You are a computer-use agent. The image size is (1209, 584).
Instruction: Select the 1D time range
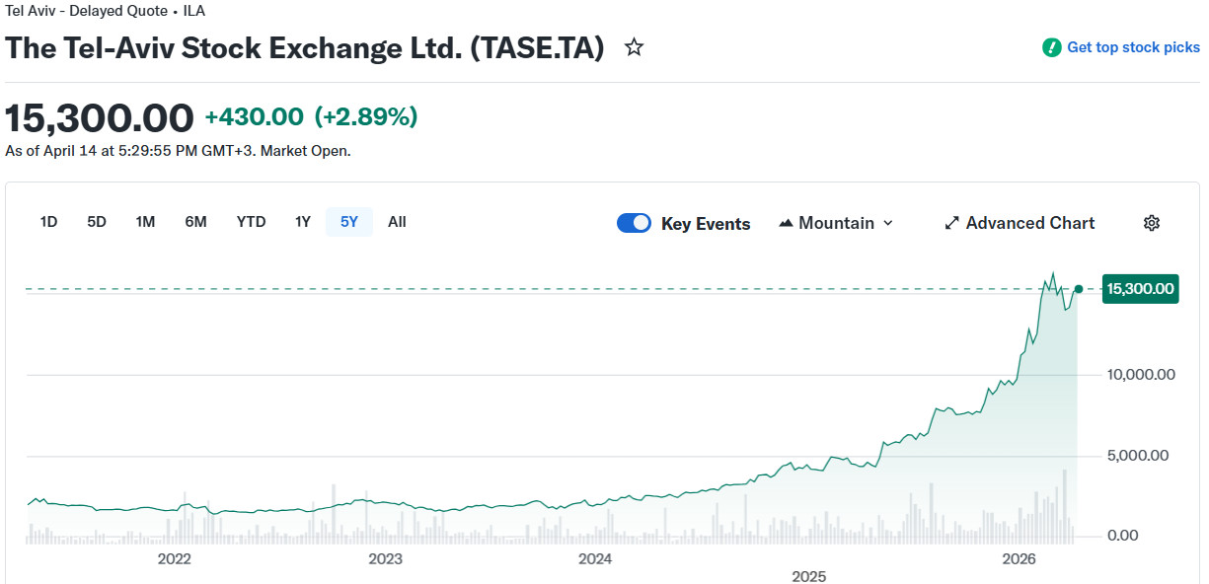click(48, 222)
